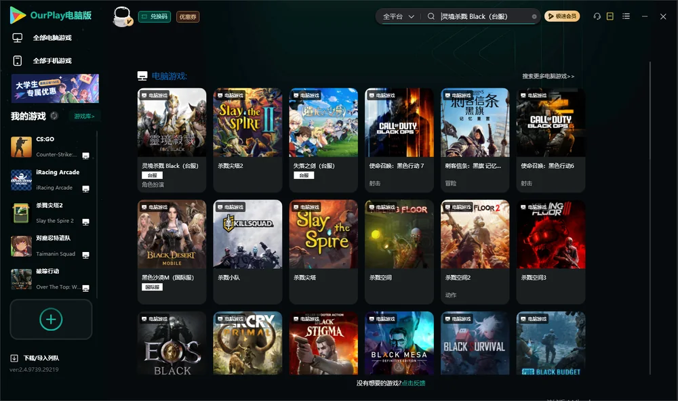678x401 pixels.
Task: Clear the search box text
Action: click(x=534, y=17)
